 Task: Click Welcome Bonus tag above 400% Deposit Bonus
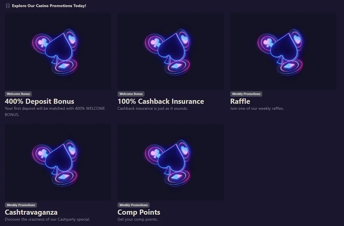coord(18,94)
